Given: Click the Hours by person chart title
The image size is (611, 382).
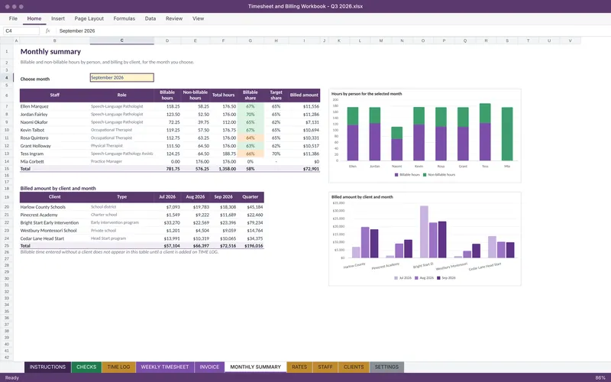Looking at the screenshot, I should [x=367, y=93].
